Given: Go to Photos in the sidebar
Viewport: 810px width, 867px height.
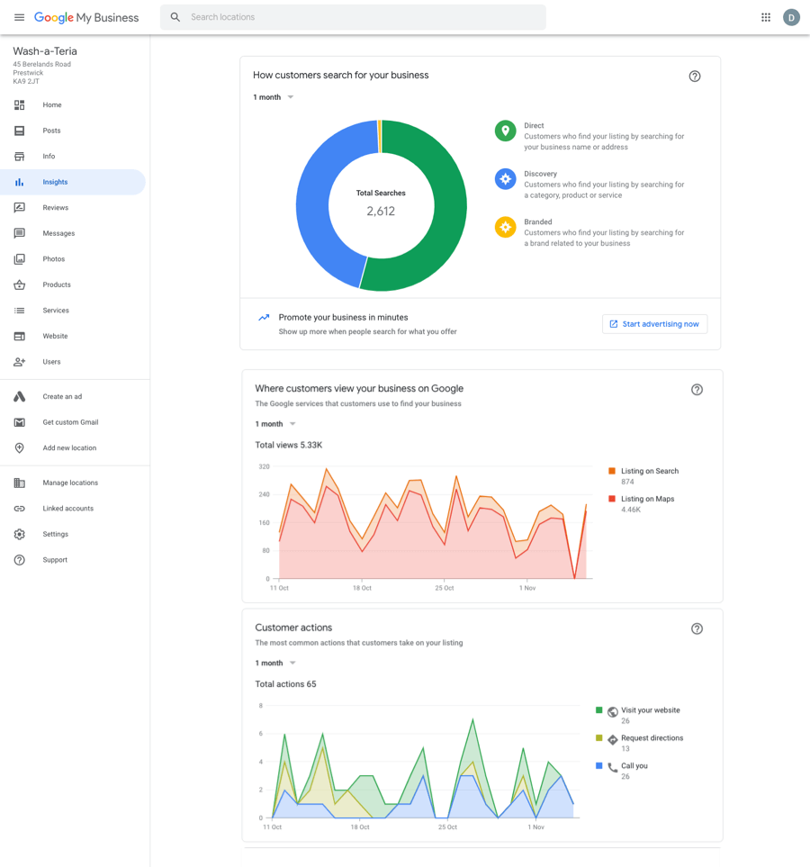Looking at the screenshot, I should (53, 259).
